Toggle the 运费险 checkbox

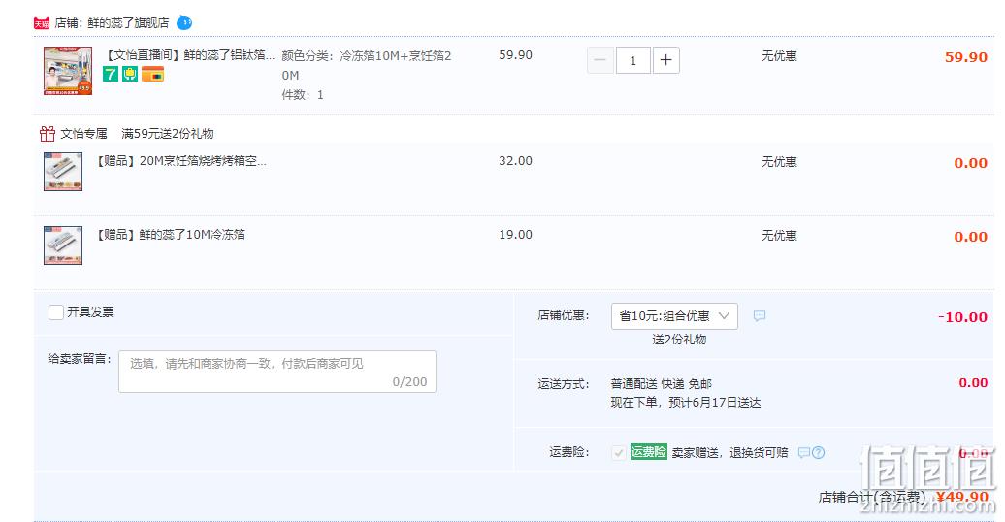[619, 453]
